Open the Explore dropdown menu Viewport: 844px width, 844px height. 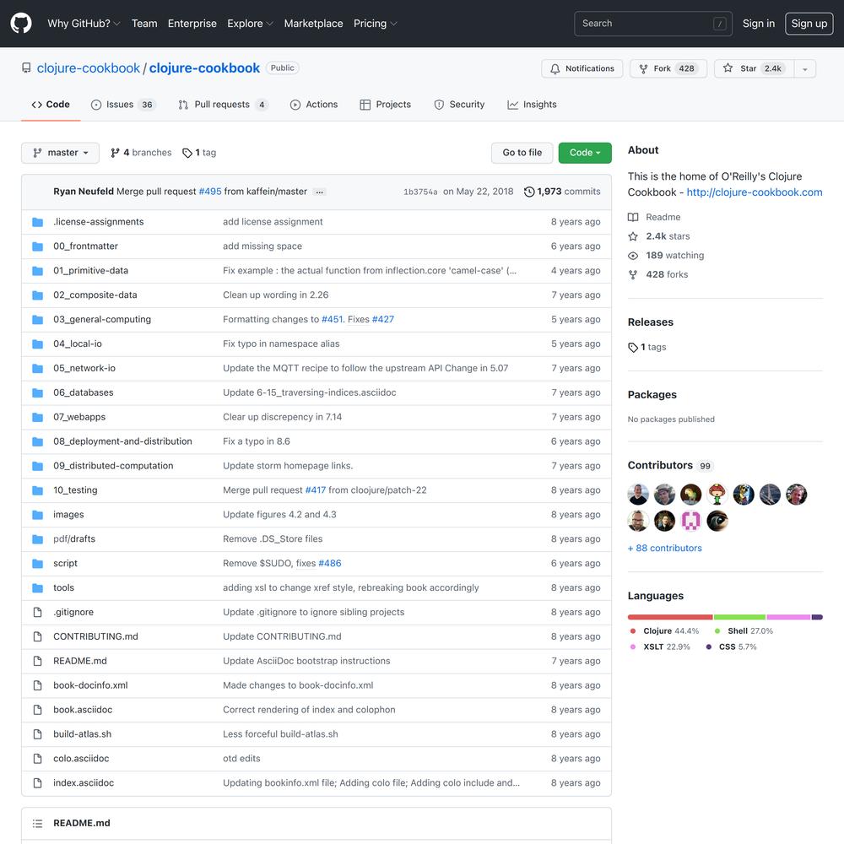[x=251, y=24]
